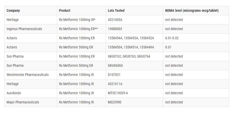Select the Westminster Pharmaceuticals company cell
The height and width of the screenshot is (113, 236).
[x=27, y=75]
